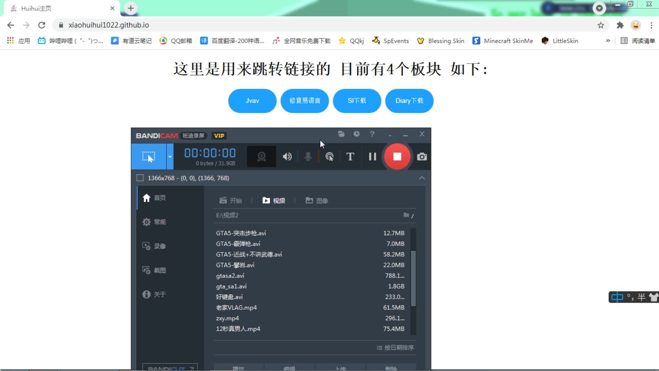This screenshot has height=371, width=659.
Task: Pause the Bandicam recording
Action: [x=372, y=157]
